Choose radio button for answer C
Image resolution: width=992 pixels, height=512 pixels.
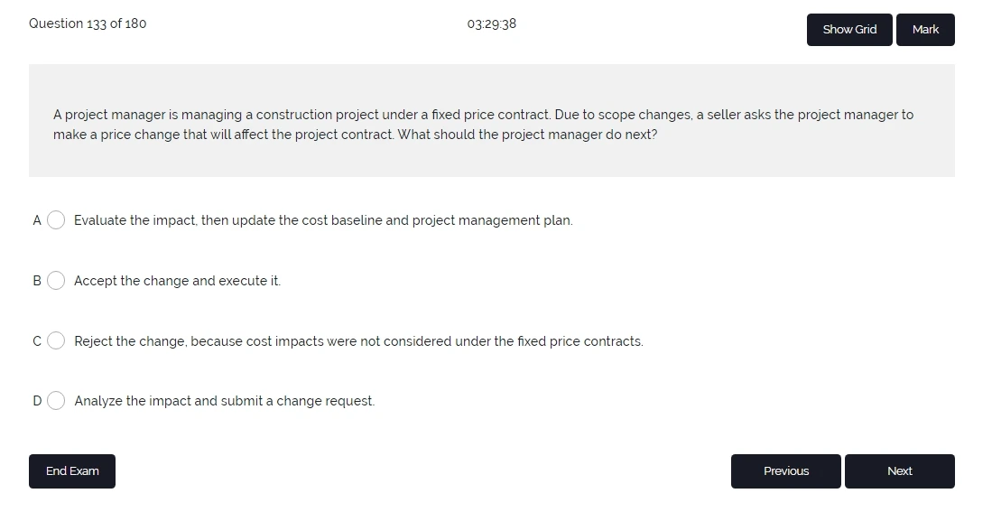point(56,341)
